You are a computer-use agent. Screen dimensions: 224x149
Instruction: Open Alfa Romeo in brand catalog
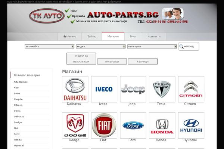21,82
